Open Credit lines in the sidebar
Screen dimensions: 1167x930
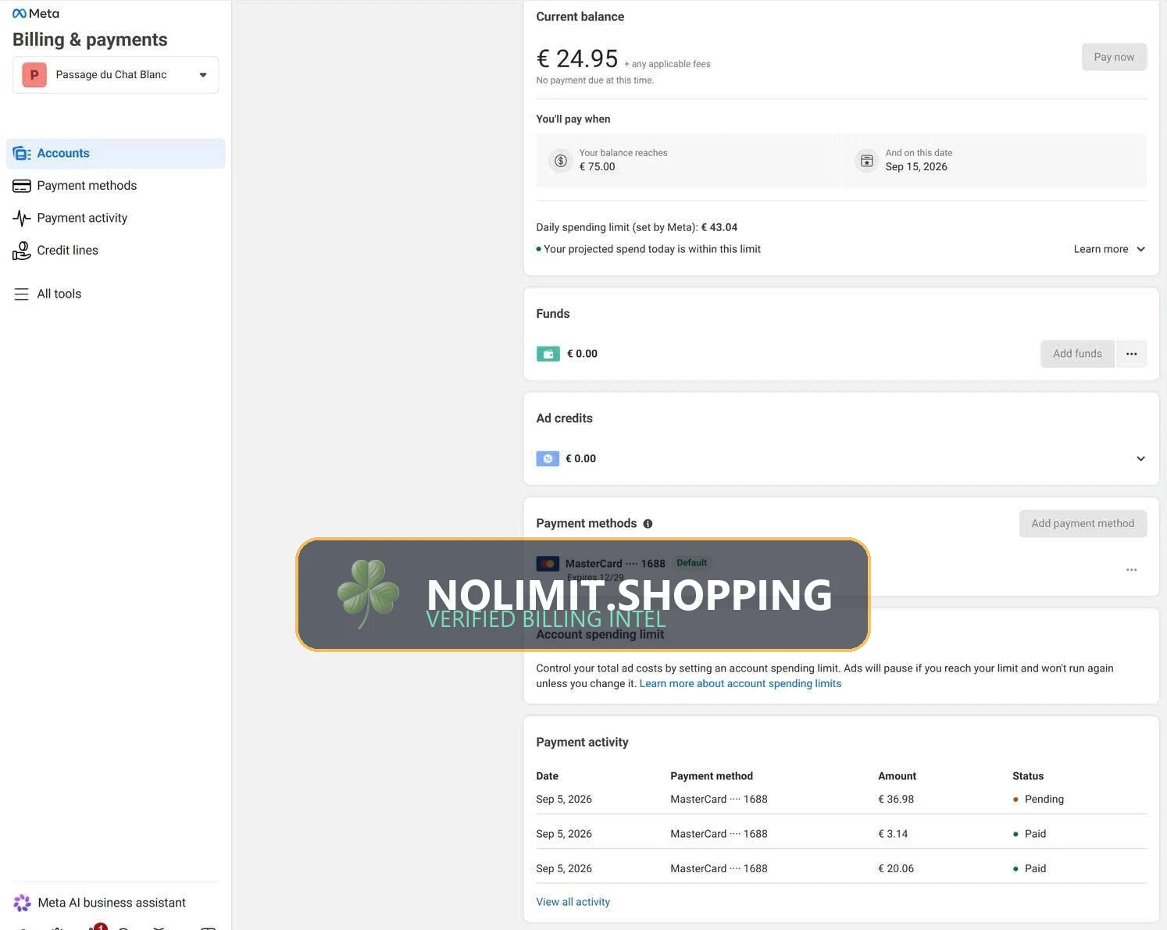tap(116, 251)
